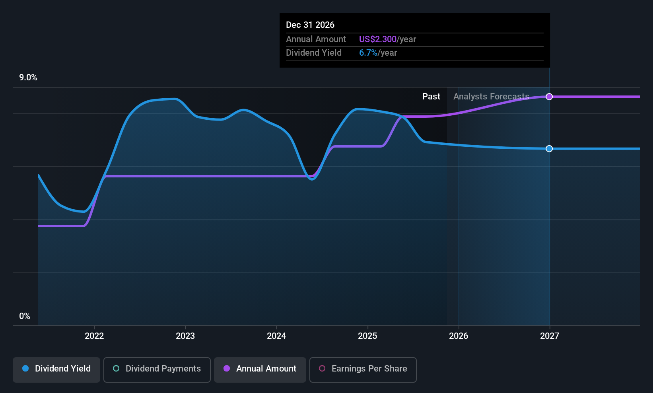
Task: Click the Annual Amount row label in tooltip
Action: (x=316, y=39)
